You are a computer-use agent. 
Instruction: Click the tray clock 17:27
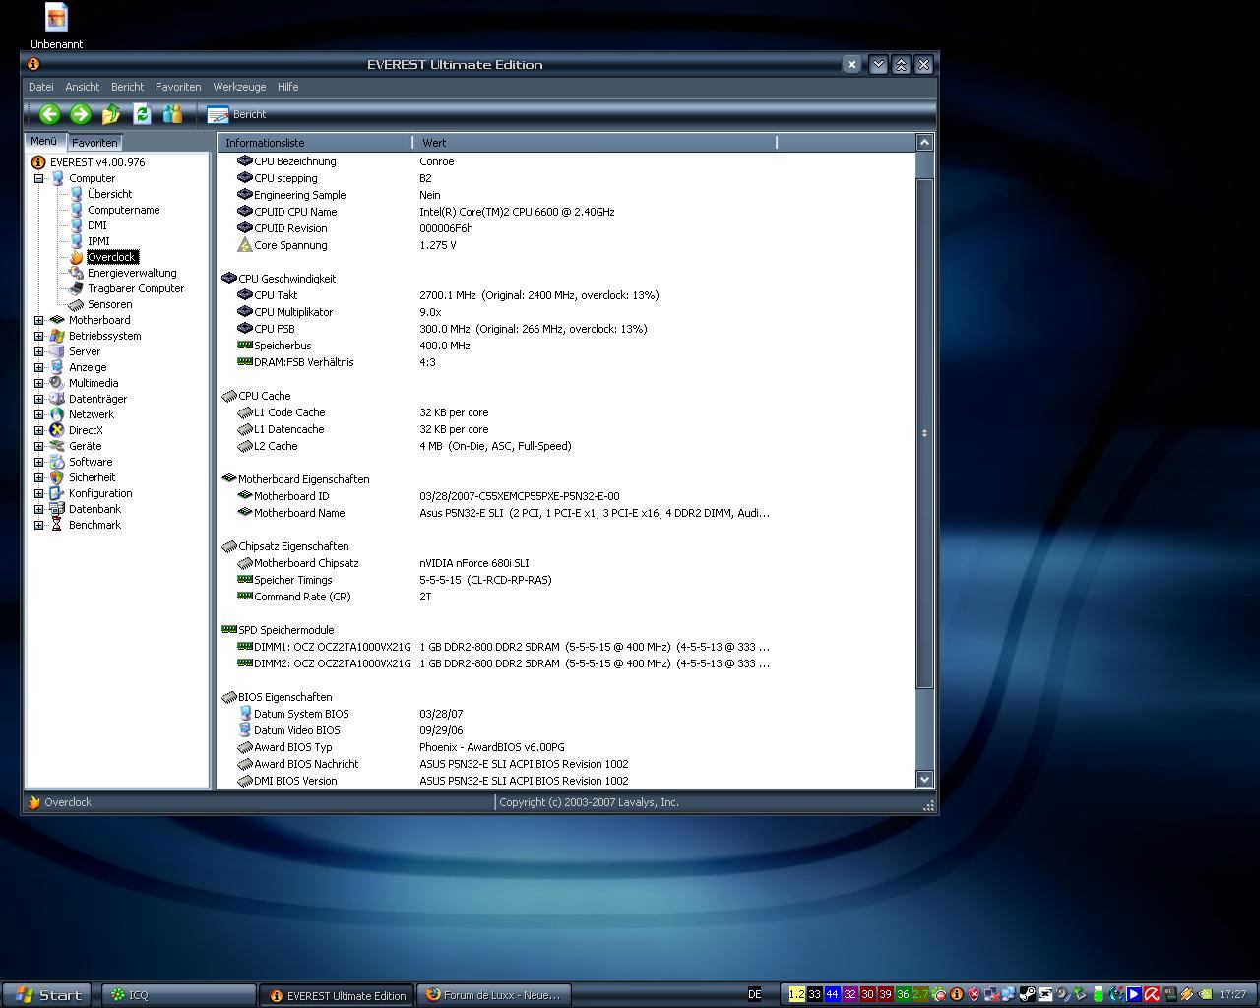tap(1232, 994)
